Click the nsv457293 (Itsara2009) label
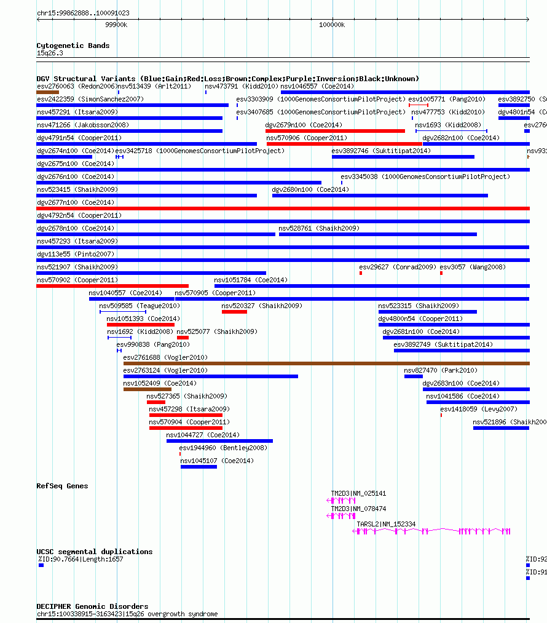This screenshot has width=547, height=623. point(77,241)
